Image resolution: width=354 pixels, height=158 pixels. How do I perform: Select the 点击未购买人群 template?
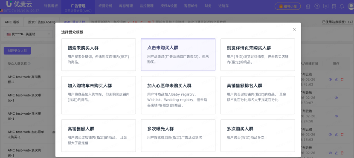(x=178, y=55)
